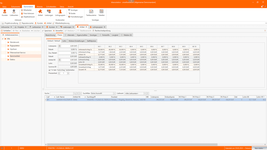Switch to the Staffelpreise tab
Image resolution: width=267 pixels, height=150 pixels.
point(92,41)
